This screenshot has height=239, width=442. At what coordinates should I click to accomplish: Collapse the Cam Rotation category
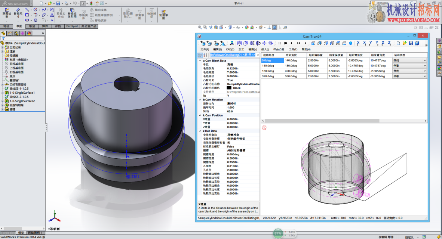[200, 100]
